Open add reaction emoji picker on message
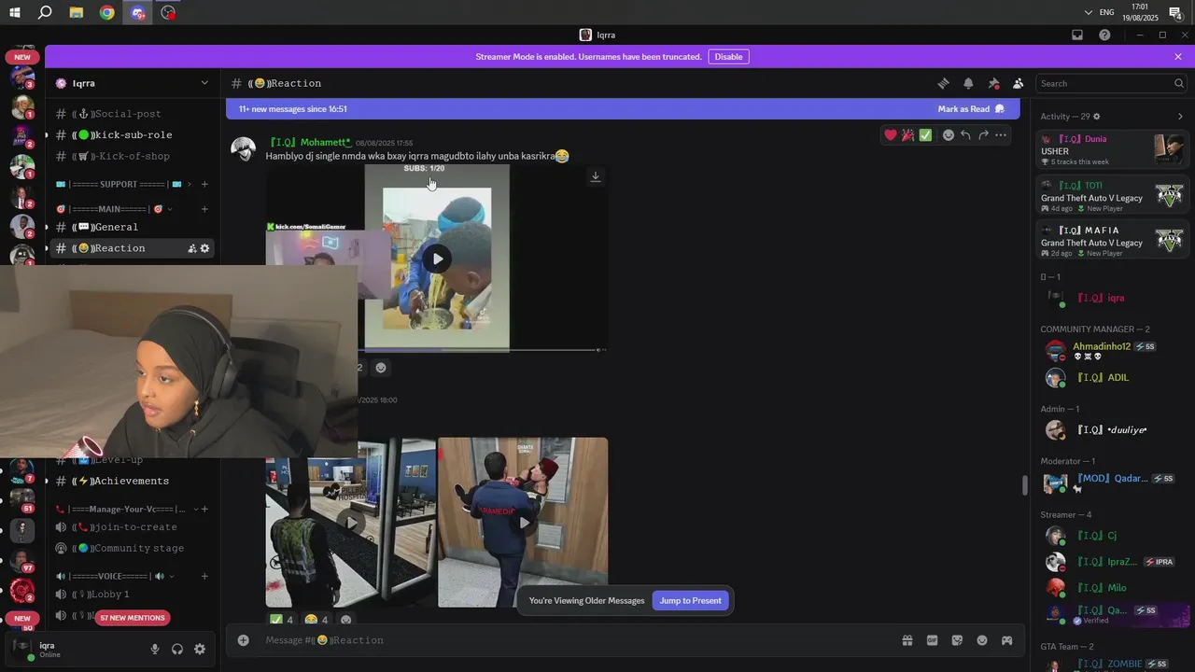Image resolution: width=1195 pixels, height=672 pixels. [948, 135]
